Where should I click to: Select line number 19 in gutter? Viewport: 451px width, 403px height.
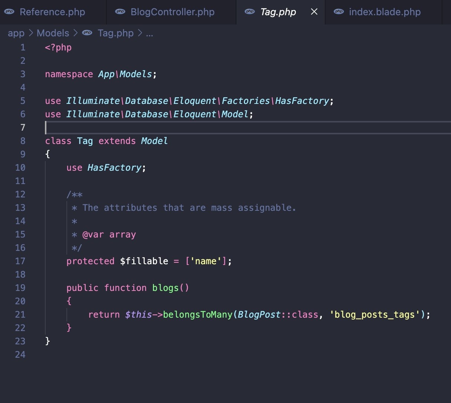point(20,288)
